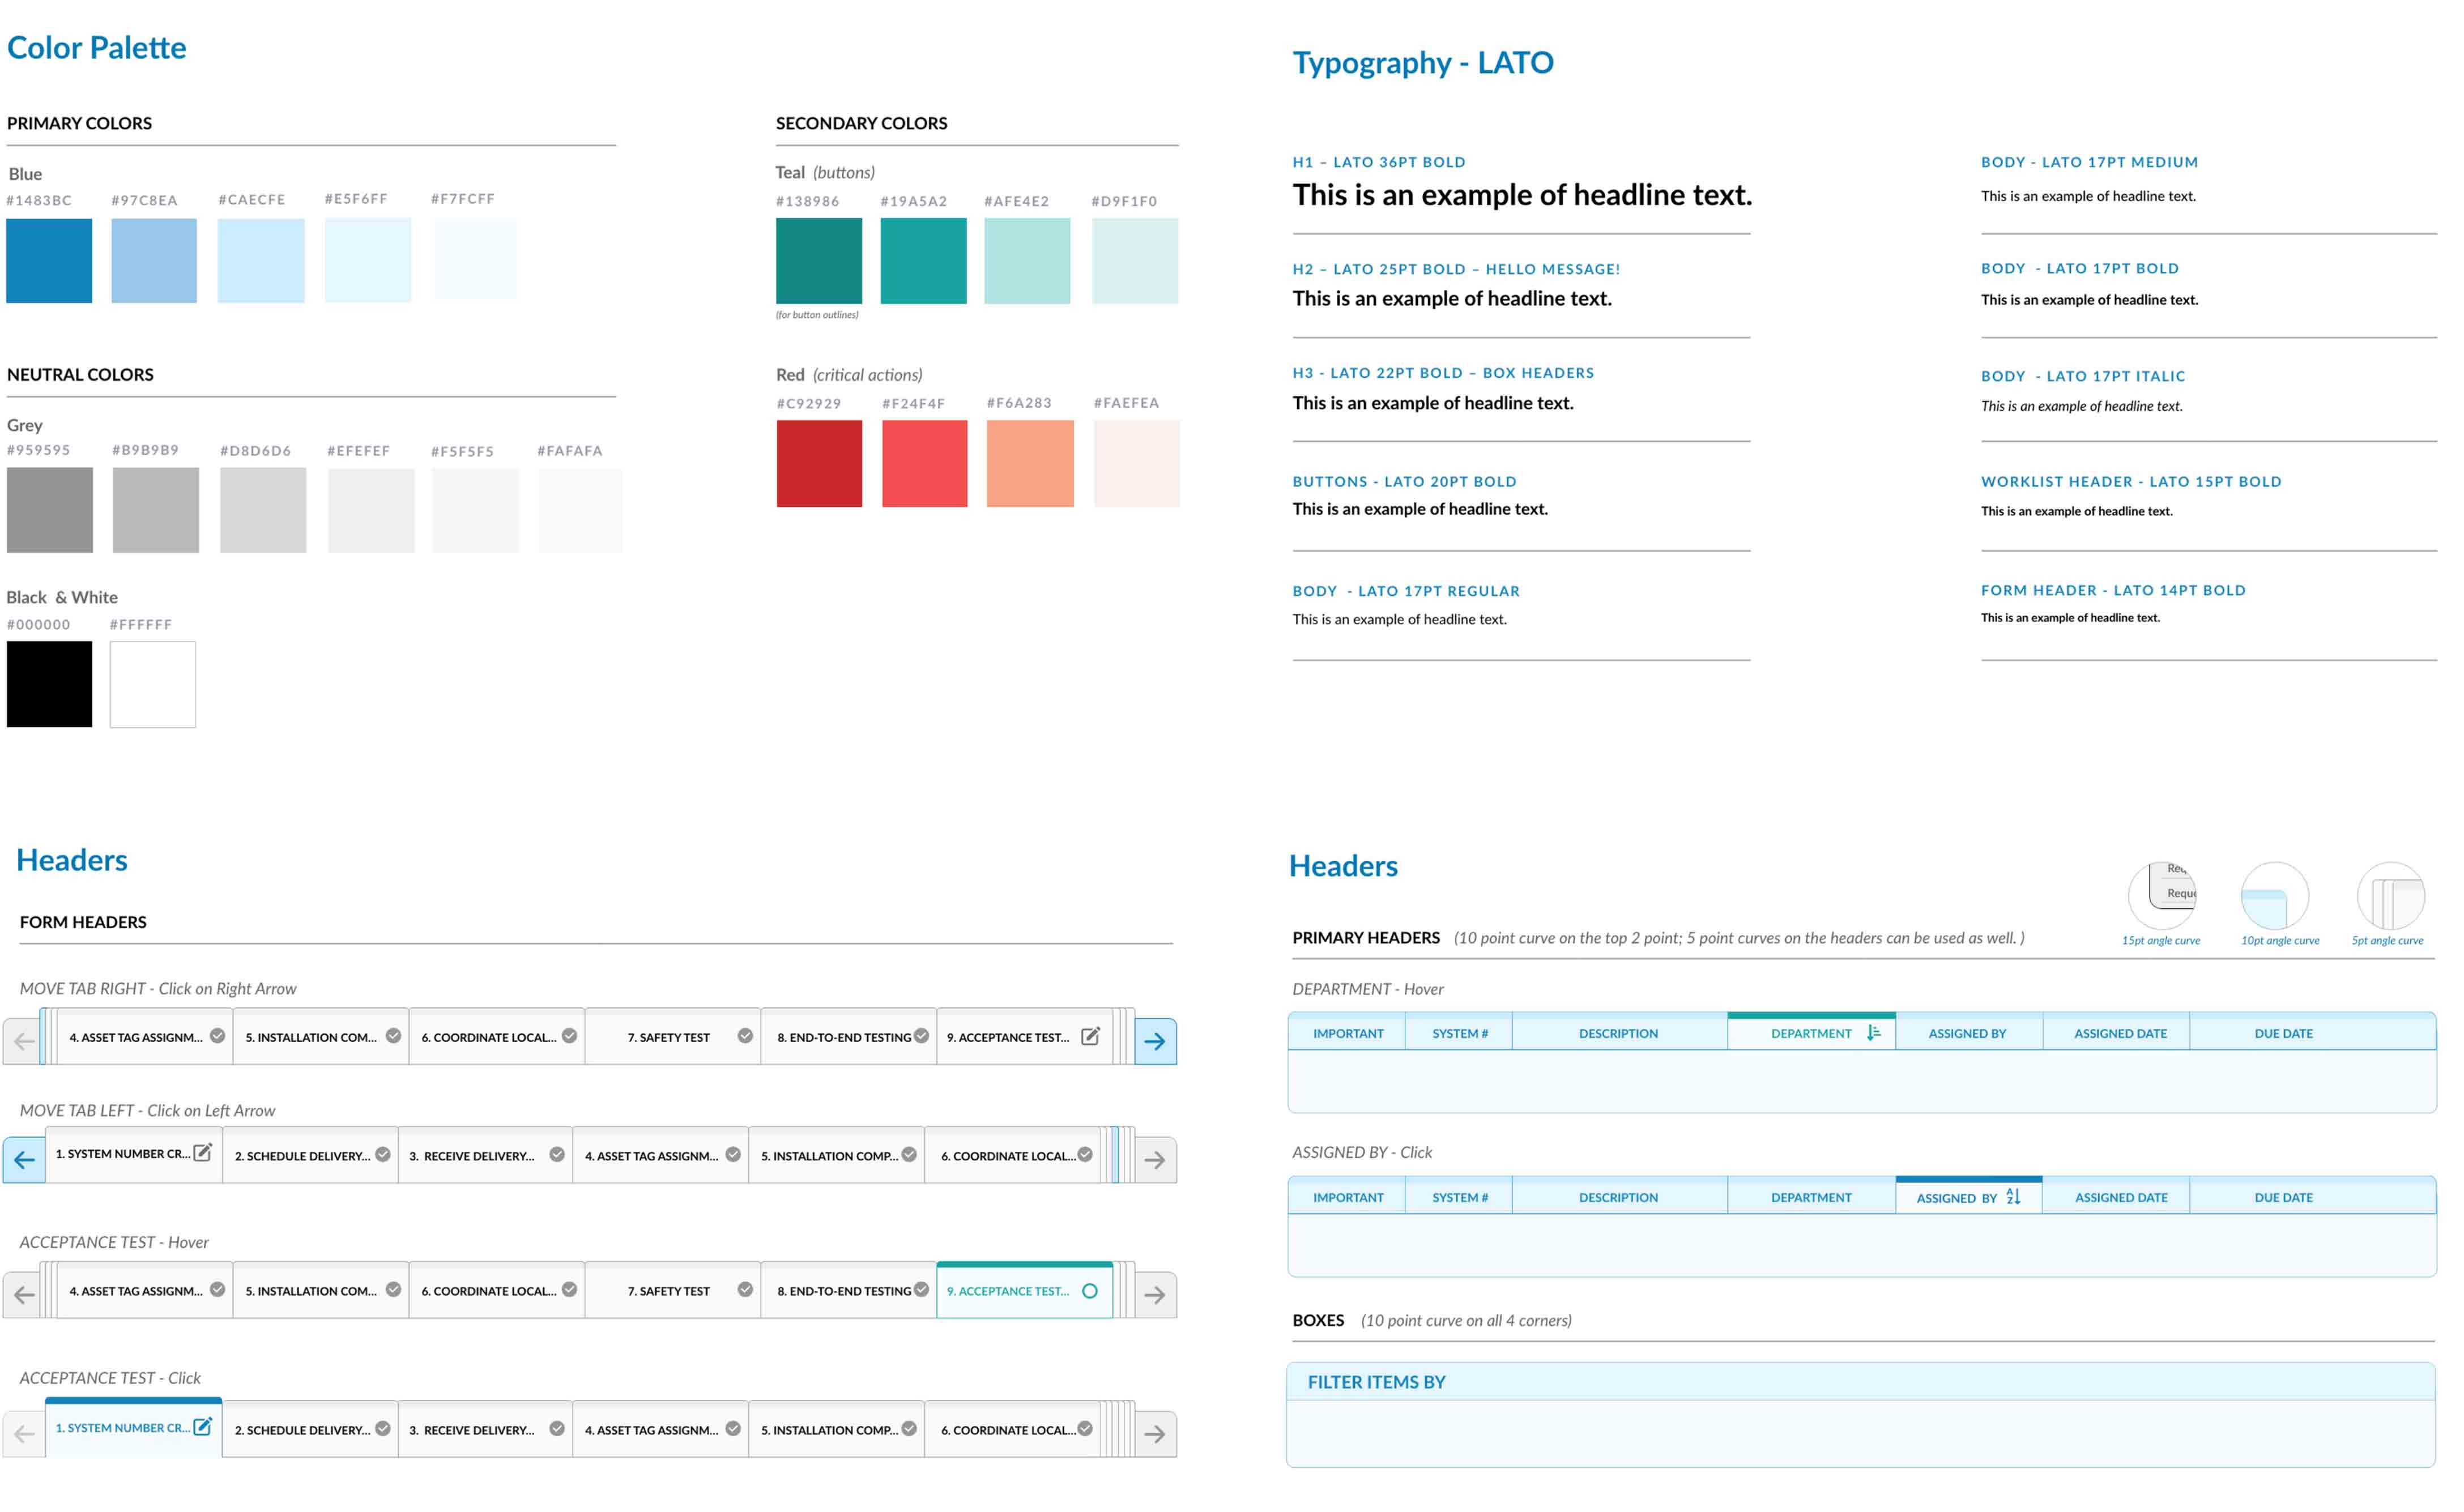The image size is (2464, 1512).
Task: Click the Important column in Assigned By Click table
Action: [1347, 1197]
